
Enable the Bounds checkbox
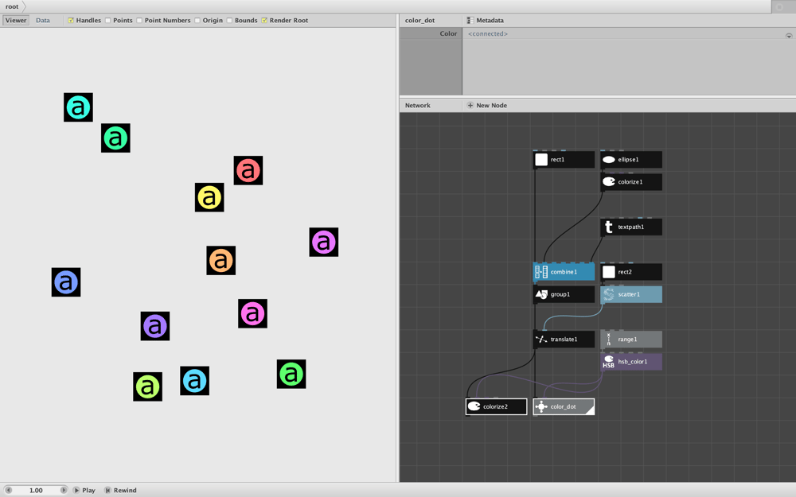coord(229,21)
